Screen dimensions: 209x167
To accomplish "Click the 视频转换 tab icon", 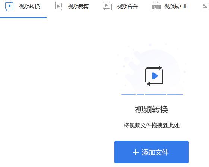I will 9,6.
